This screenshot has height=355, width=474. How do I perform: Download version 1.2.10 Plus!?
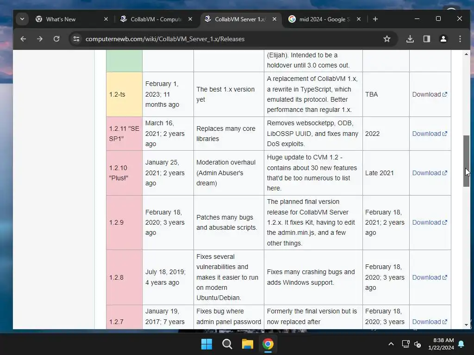click(x=430, y=173)
